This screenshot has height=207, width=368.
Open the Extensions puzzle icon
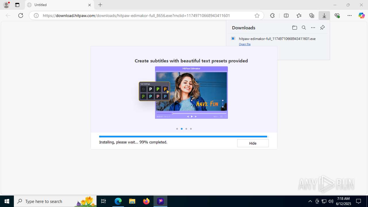[272, 16]
